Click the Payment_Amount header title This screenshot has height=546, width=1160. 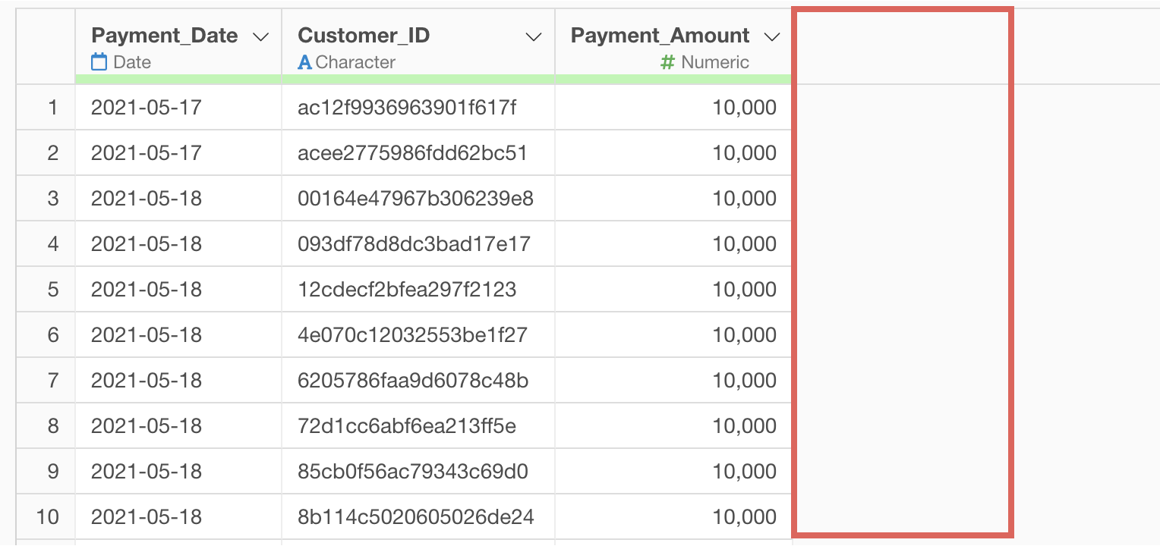pyautogui.click(x=660, y=36)
